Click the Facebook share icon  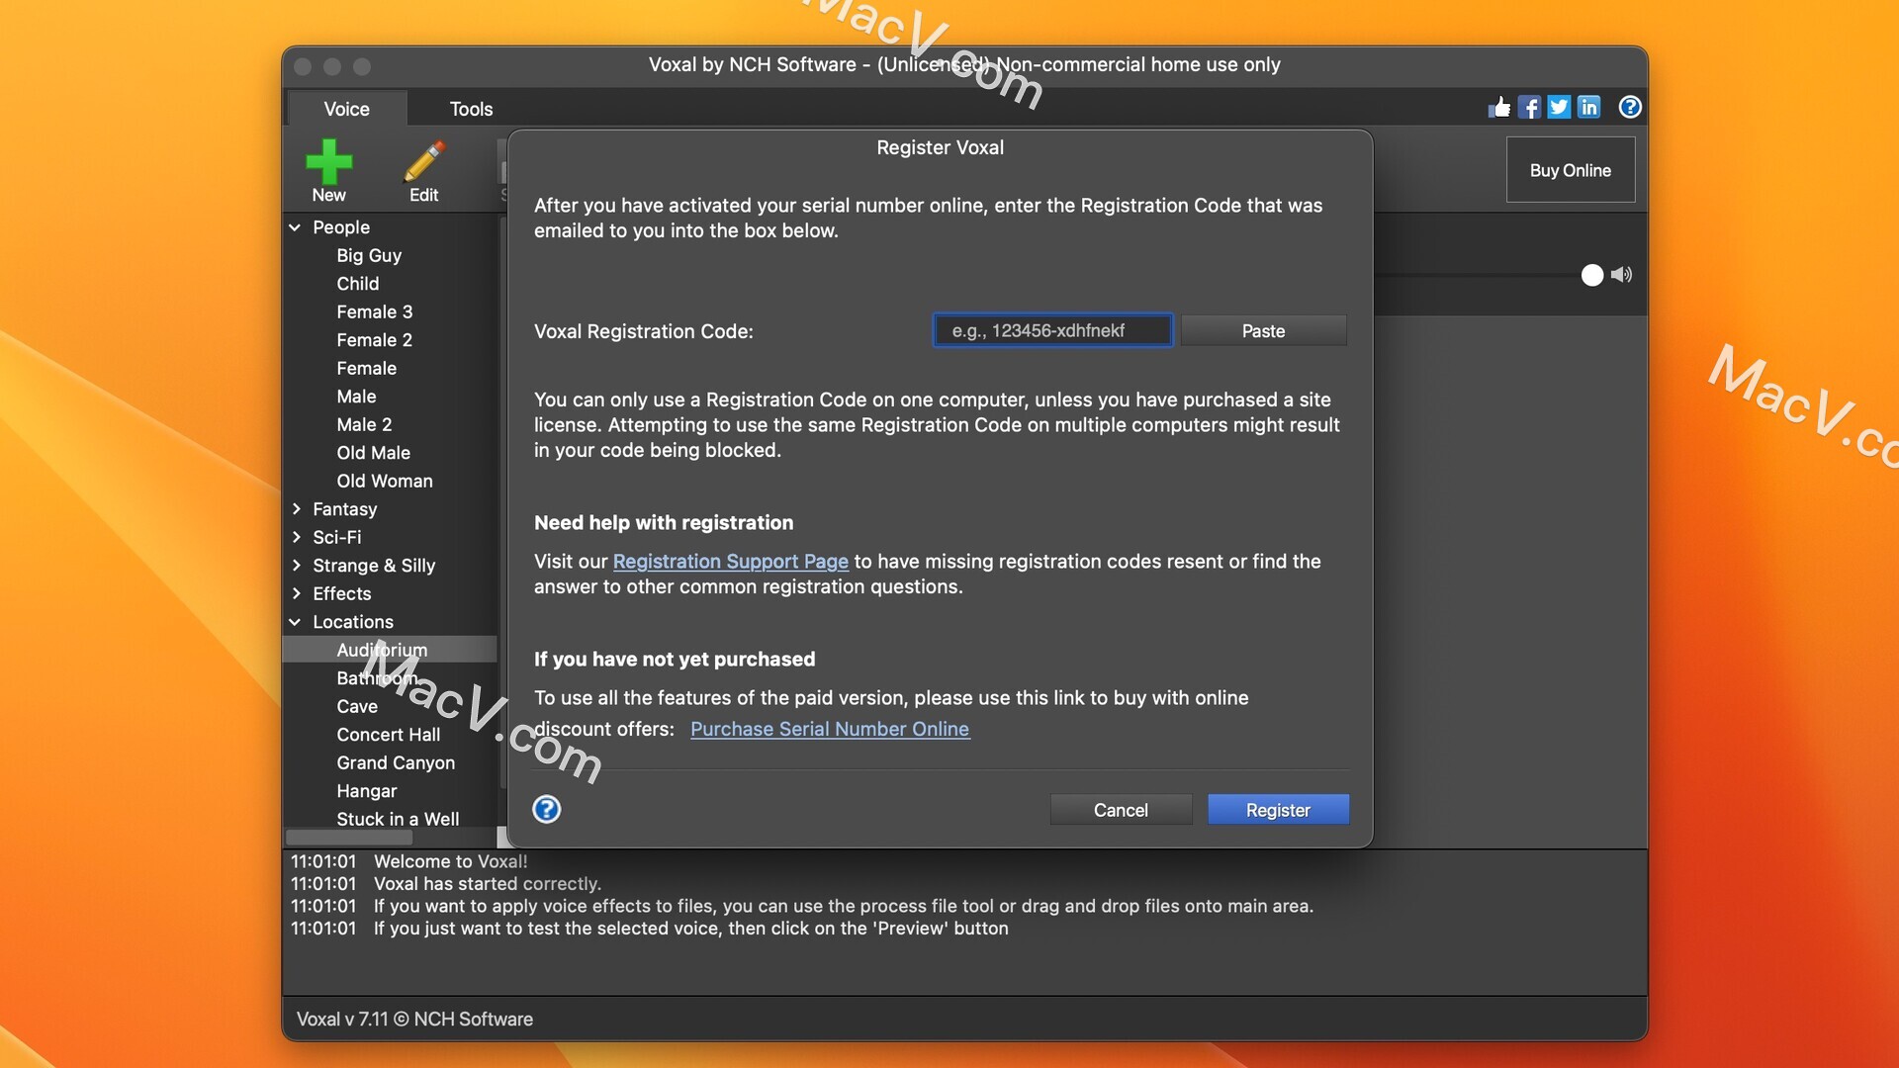[x=1531, y=106]
